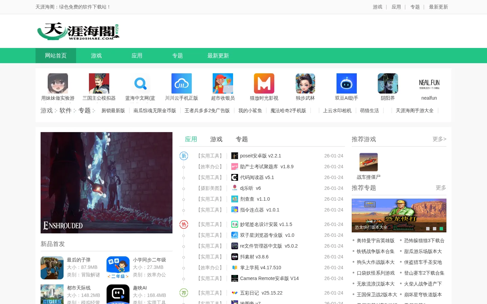Open the 恐怖躲猫猫3下载合 topic link
Image resolution: width=487 pixels, height=304 pixels.
tap(424, 240)
